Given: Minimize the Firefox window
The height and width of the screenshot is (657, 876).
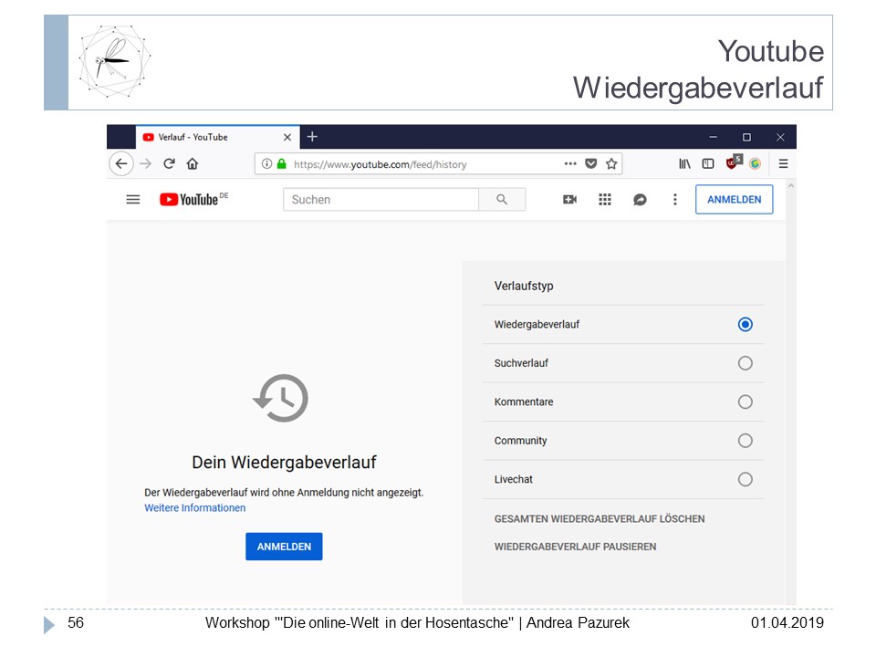Looking at the screenshot, I should click(713, 137).
